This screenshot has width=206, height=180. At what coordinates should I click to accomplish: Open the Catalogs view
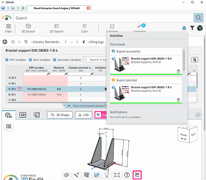pos(112,28)
